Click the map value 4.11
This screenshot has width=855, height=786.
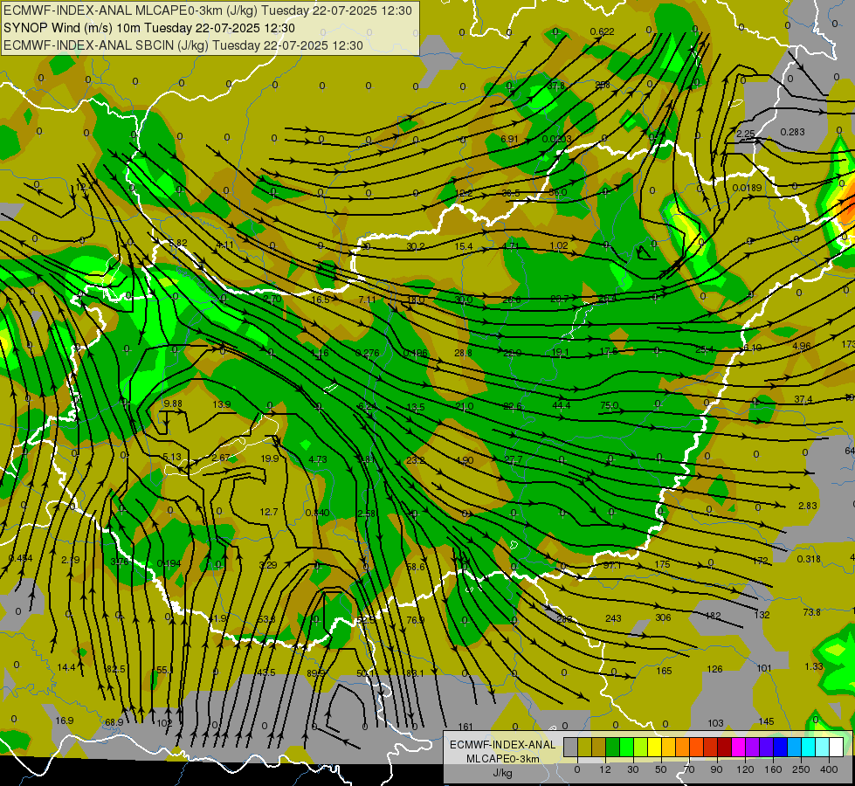click(224, 245)
